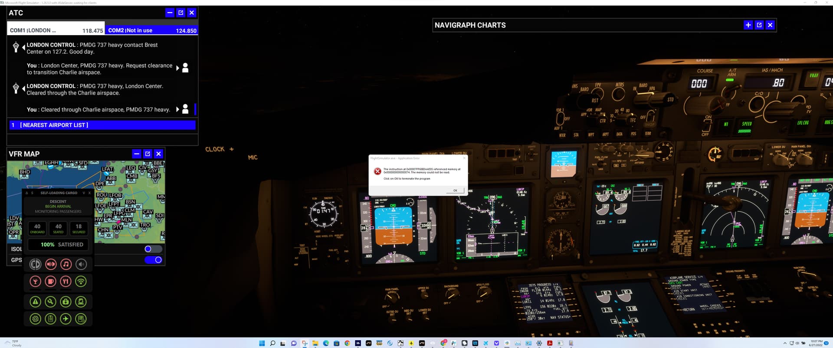This screenshot has height=348, width=833.
Task: Click OK in the Application Error dialog
Action: [455, 190]
